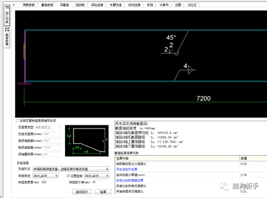Click the 7200 span dimension in drawing
Screen dimensions: 267x198
203,98
